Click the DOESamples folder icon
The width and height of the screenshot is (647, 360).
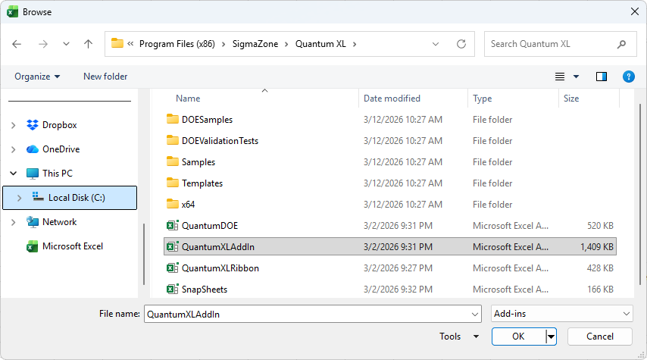[173, 119]
